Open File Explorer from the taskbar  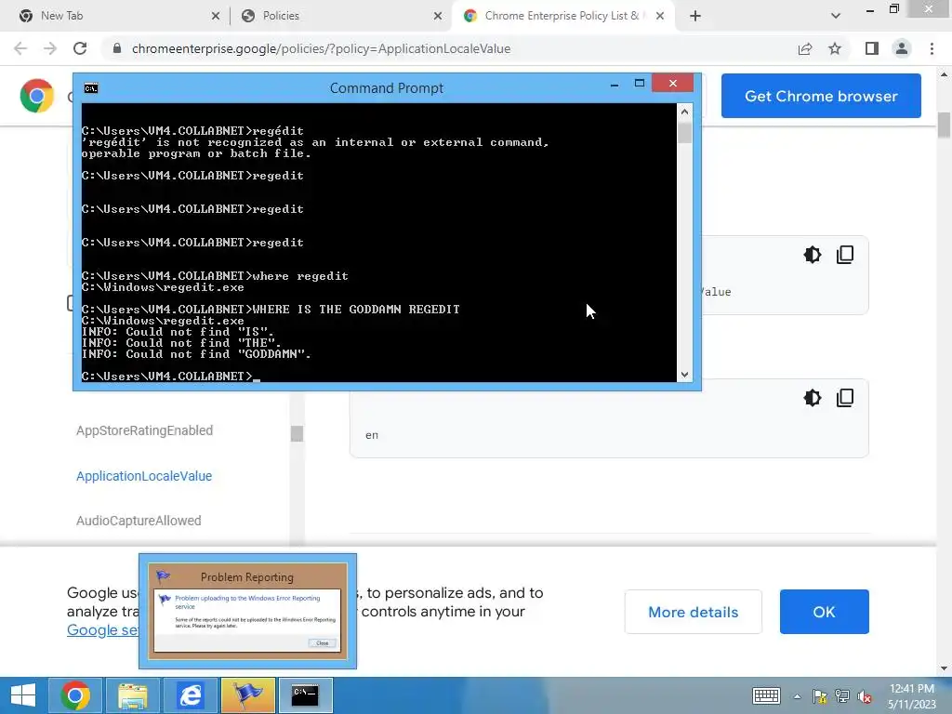tap(132, 695)
